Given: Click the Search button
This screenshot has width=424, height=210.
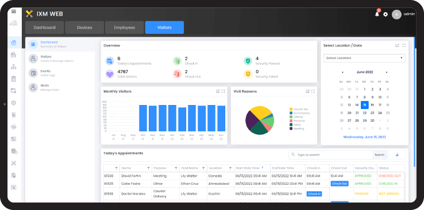Looking at the screenshot, I should point(380,155).
